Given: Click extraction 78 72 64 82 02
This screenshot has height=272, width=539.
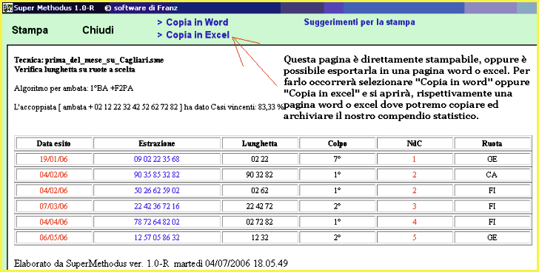Looking at the screenshot, I should (x=157, y=222).
